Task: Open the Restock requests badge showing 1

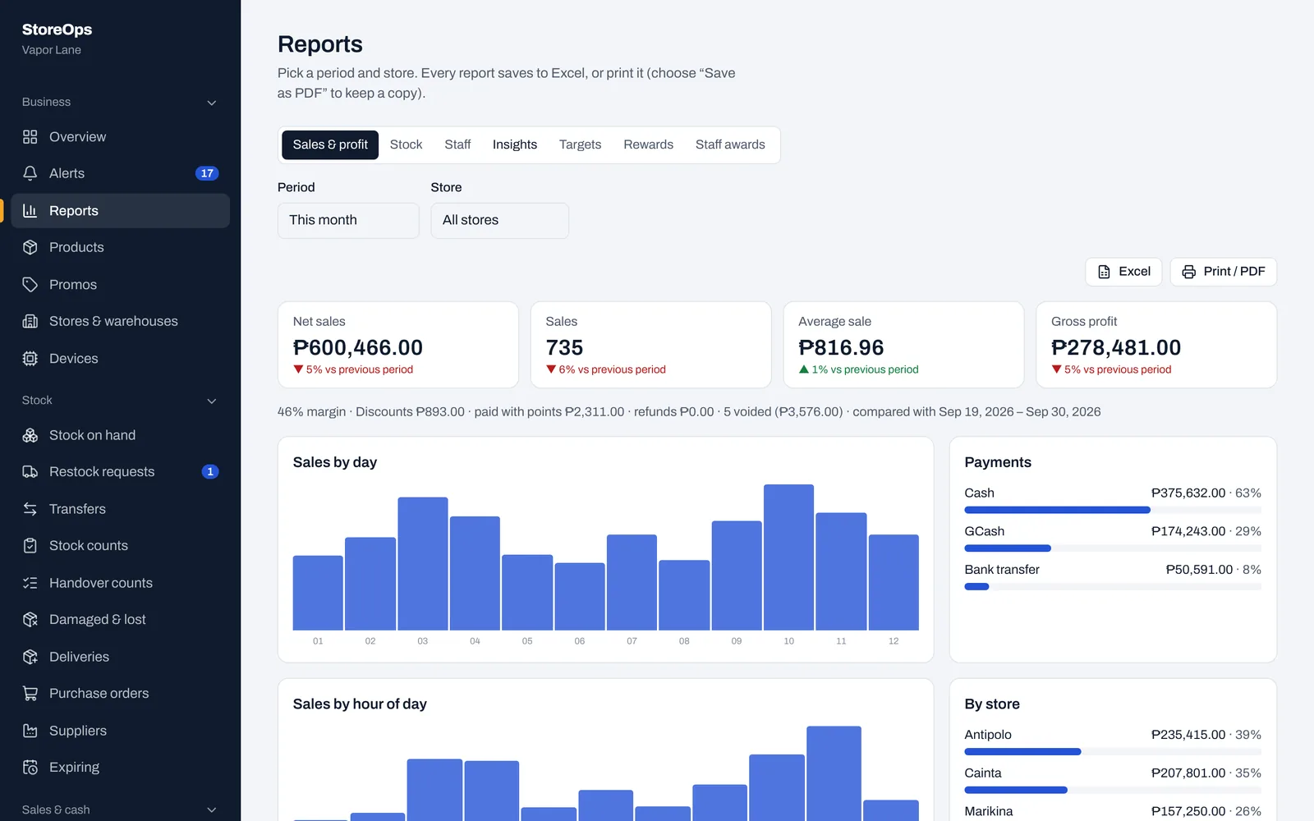Action: [210, 472]
